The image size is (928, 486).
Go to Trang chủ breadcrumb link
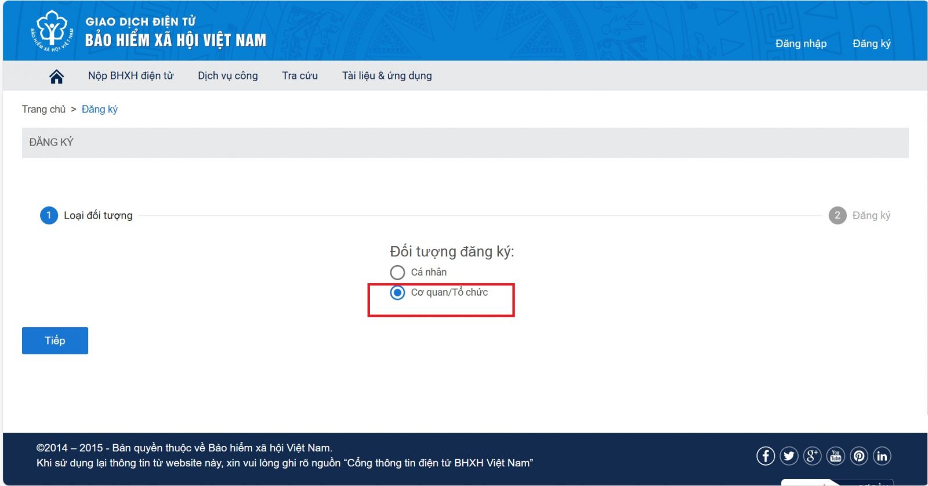pyautogui.click(x=43, y=110)
